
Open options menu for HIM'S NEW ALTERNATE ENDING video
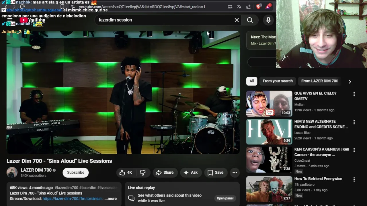[x=354, y=122]
